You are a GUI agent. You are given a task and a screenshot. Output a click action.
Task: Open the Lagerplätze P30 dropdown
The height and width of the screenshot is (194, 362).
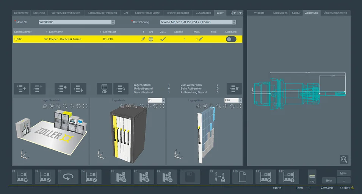click(240, 101)
